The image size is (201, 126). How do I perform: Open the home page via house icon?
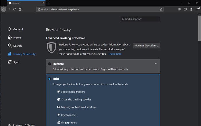click(20, 9)
